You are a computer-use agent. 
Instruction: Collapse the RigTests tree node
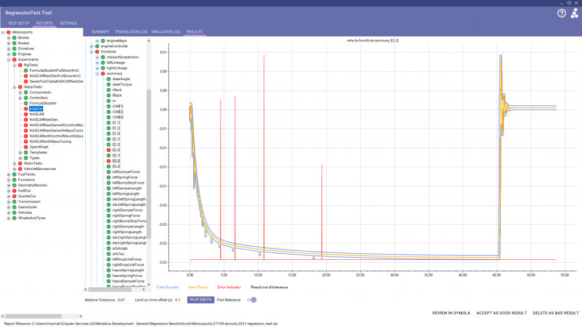coord(14,65)
